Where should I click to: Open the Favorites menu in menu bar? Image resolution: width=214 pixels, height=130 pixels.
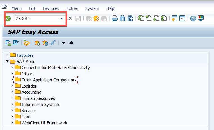tap(51, 8)
